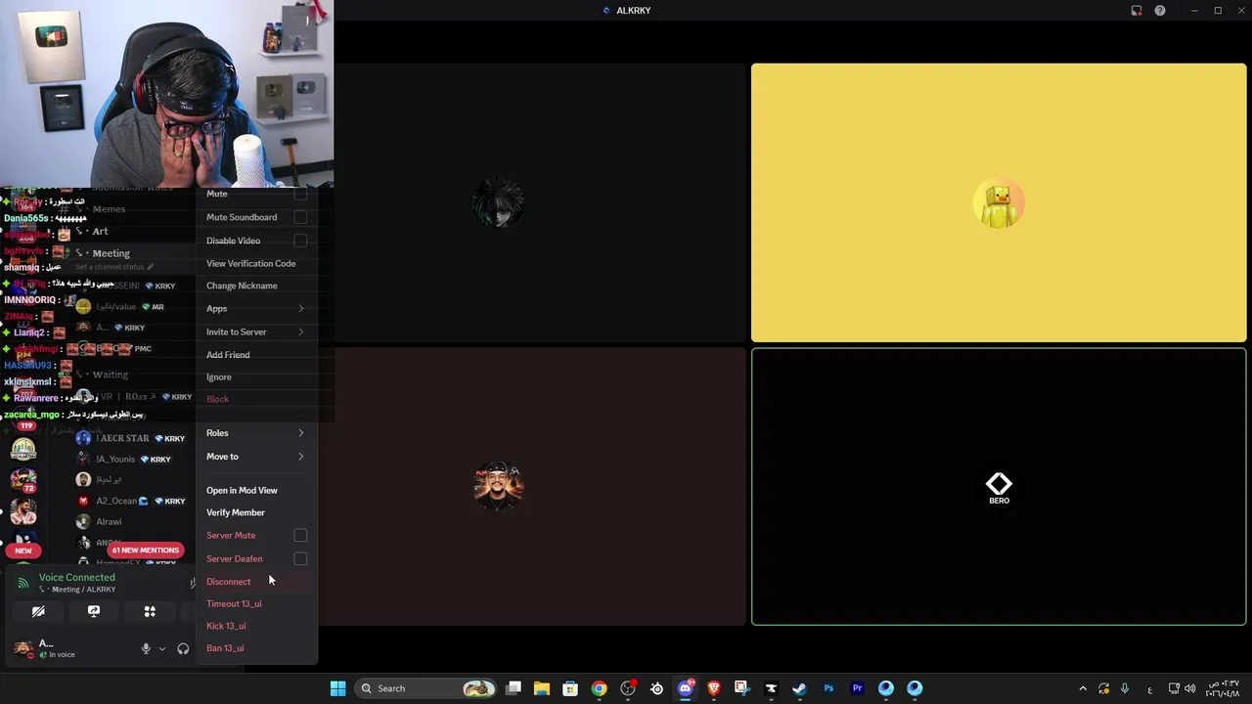
Task: Expand the Roles submenu
Action: tap(256, 433)
